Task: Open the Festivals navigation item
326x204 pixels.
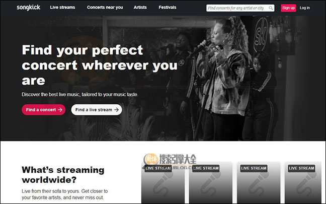Action: point(168,7)
